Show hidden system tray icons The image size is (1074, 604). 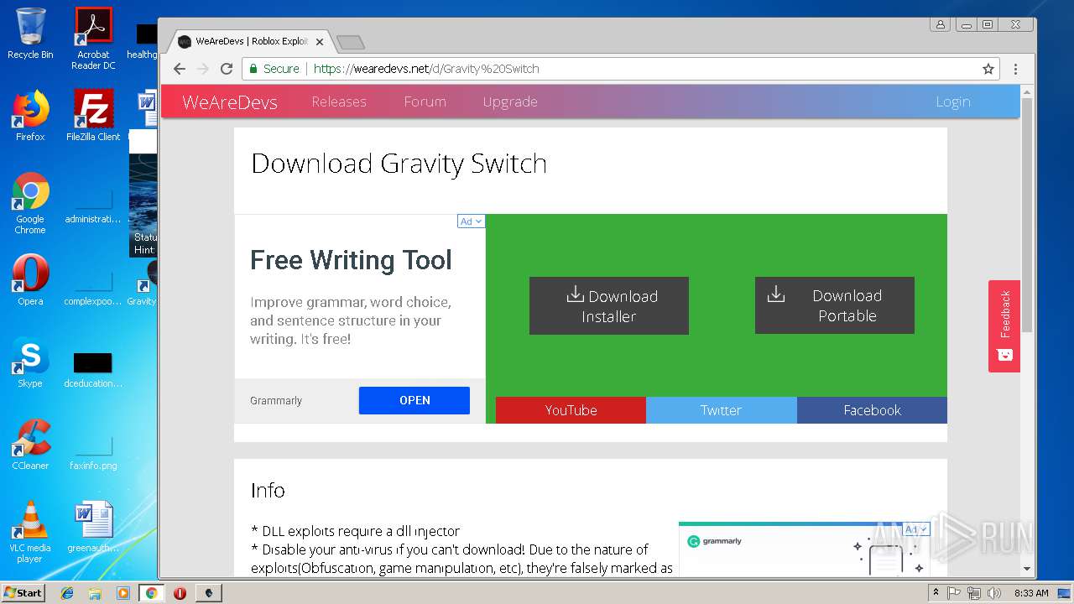click(936, 592)
